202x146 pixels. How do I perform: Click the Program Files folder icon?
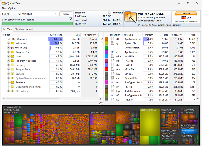click(x=13, y=52)
